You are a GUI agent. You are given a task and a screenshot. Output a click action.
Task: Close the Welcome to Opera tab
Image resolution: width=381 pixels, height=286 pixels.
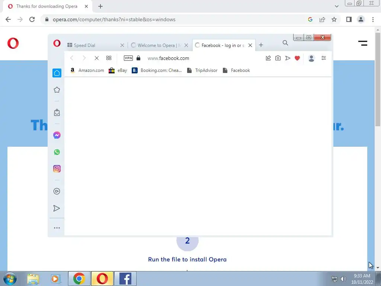(186, 45)
